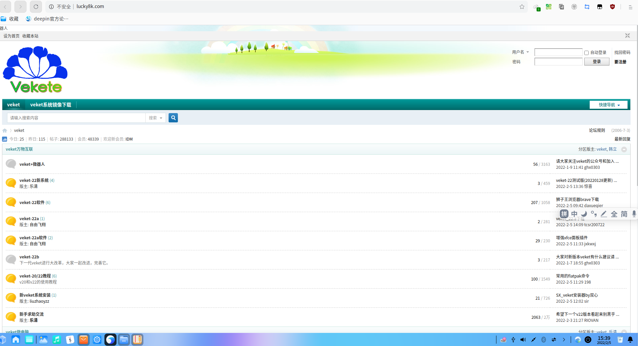Screen dimensions: 638x346
Task: Focus the 请输入搜索内容 search box
Action: tap(76, 118)
